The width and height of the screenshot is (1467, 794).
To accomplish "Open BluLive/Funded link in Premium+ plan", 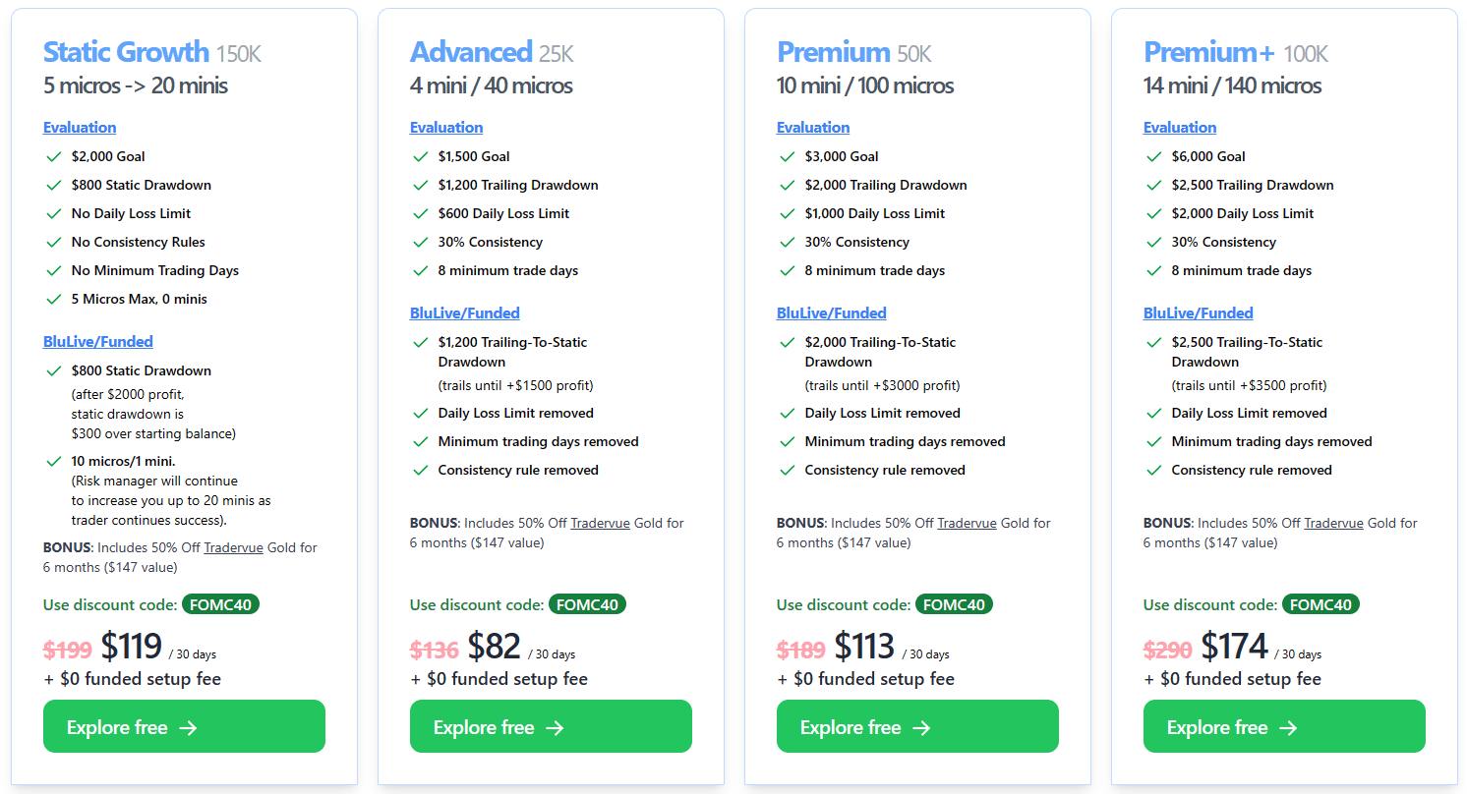I will pyautogui.click(x=1198, y=312).
